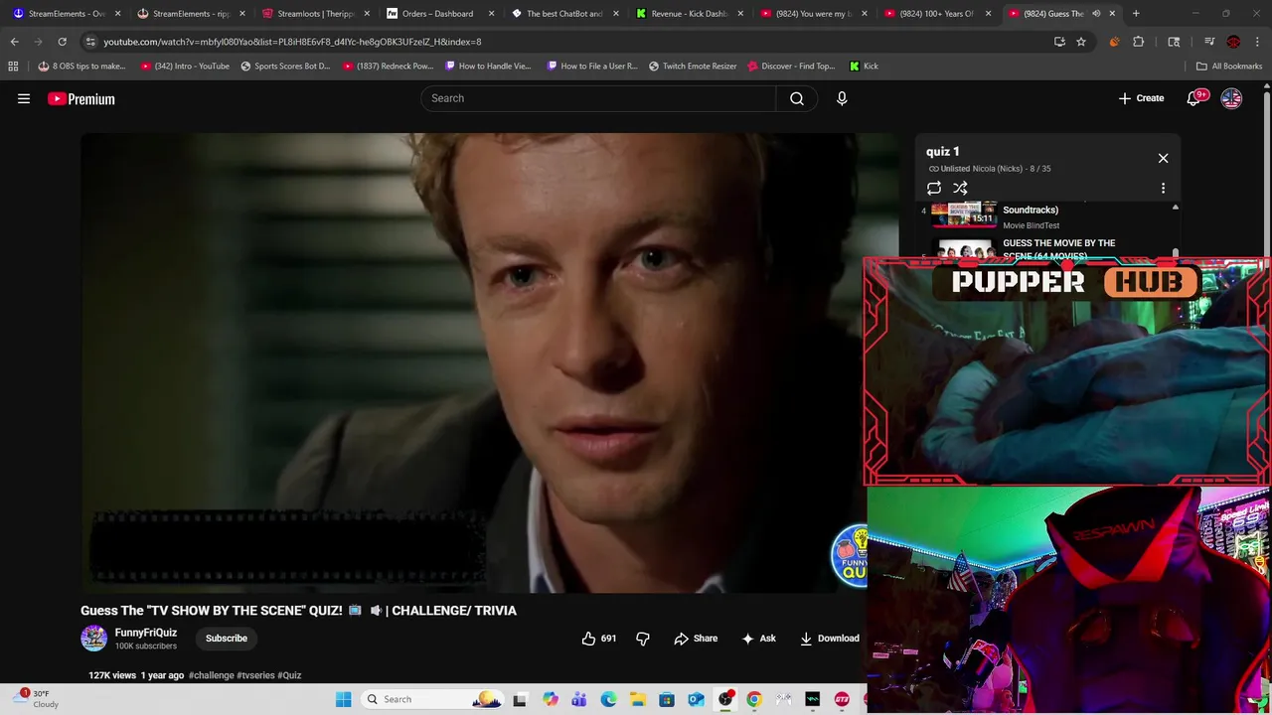This screenshot has width=1272, height=715.
Task: Open the FunnyFriQuiz channel avatar
Action: pyautogui.click(x=93, y=639)
